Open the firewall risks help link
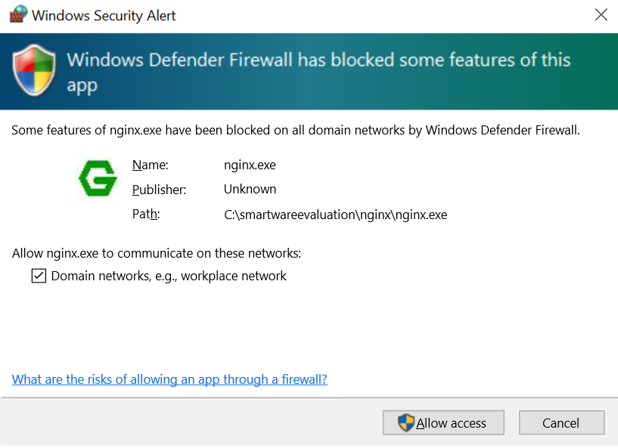This screenshot has height=448, width=618. tap(169, 379)
